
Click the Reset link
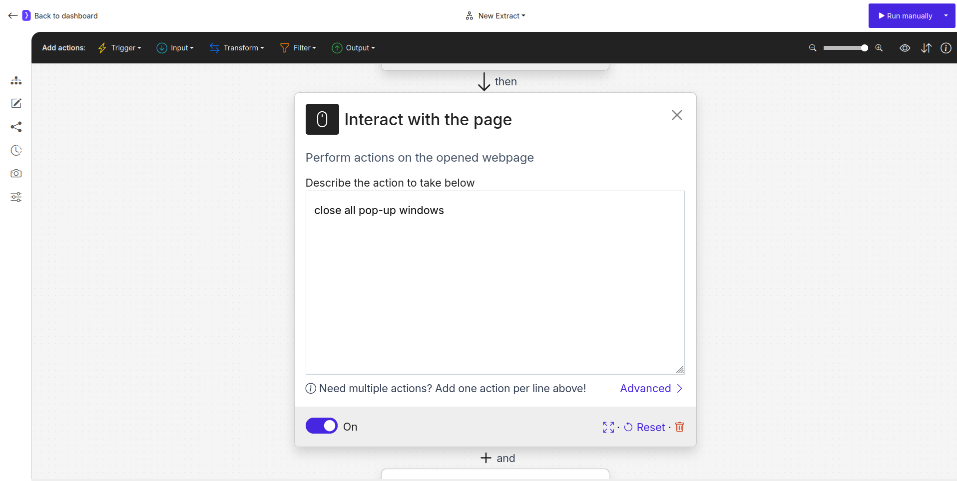tap(650, 427)
